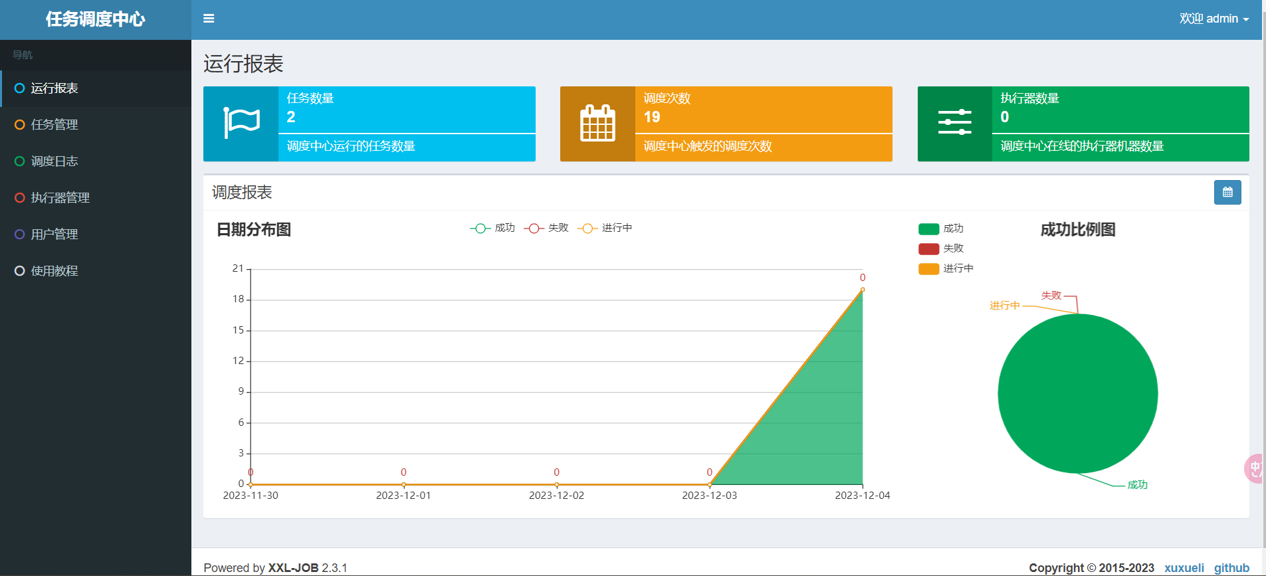The image size is (1266, 576).
Task: Click the XXL-JOB footer link
Action: [293, 568]
